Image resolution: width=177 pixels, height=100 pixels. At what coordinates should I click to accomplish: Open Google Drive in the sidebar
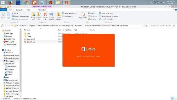[x=11, y=39]
